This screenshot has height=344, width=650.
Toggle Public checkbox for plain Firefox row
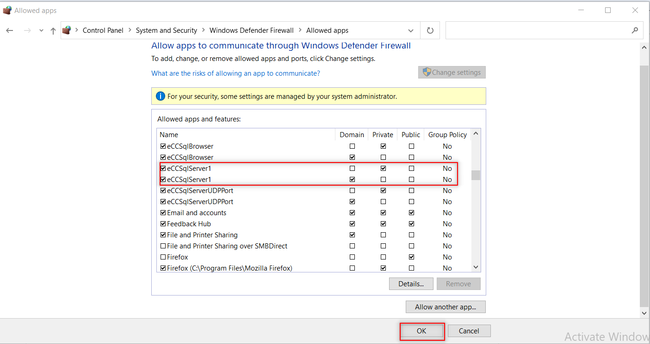click(x=411, y=257)
